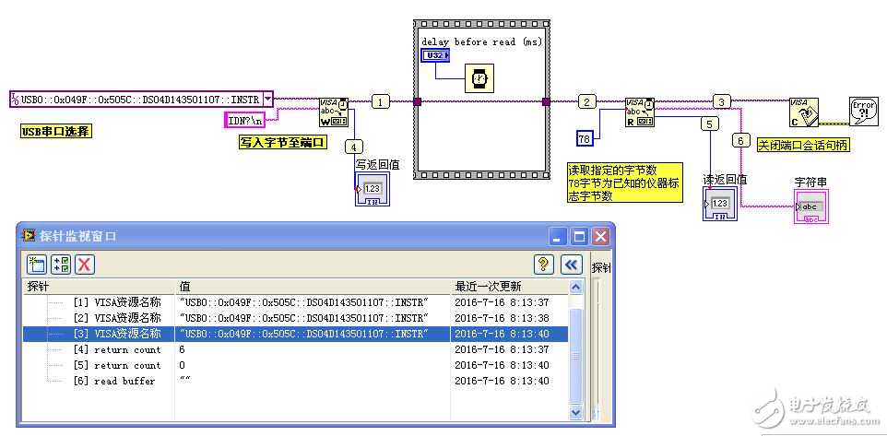Viewport: 887px width, 436px height.
Task: Click the red X delete probe icon
Action: pyautogui.click(x=84, y=264)
